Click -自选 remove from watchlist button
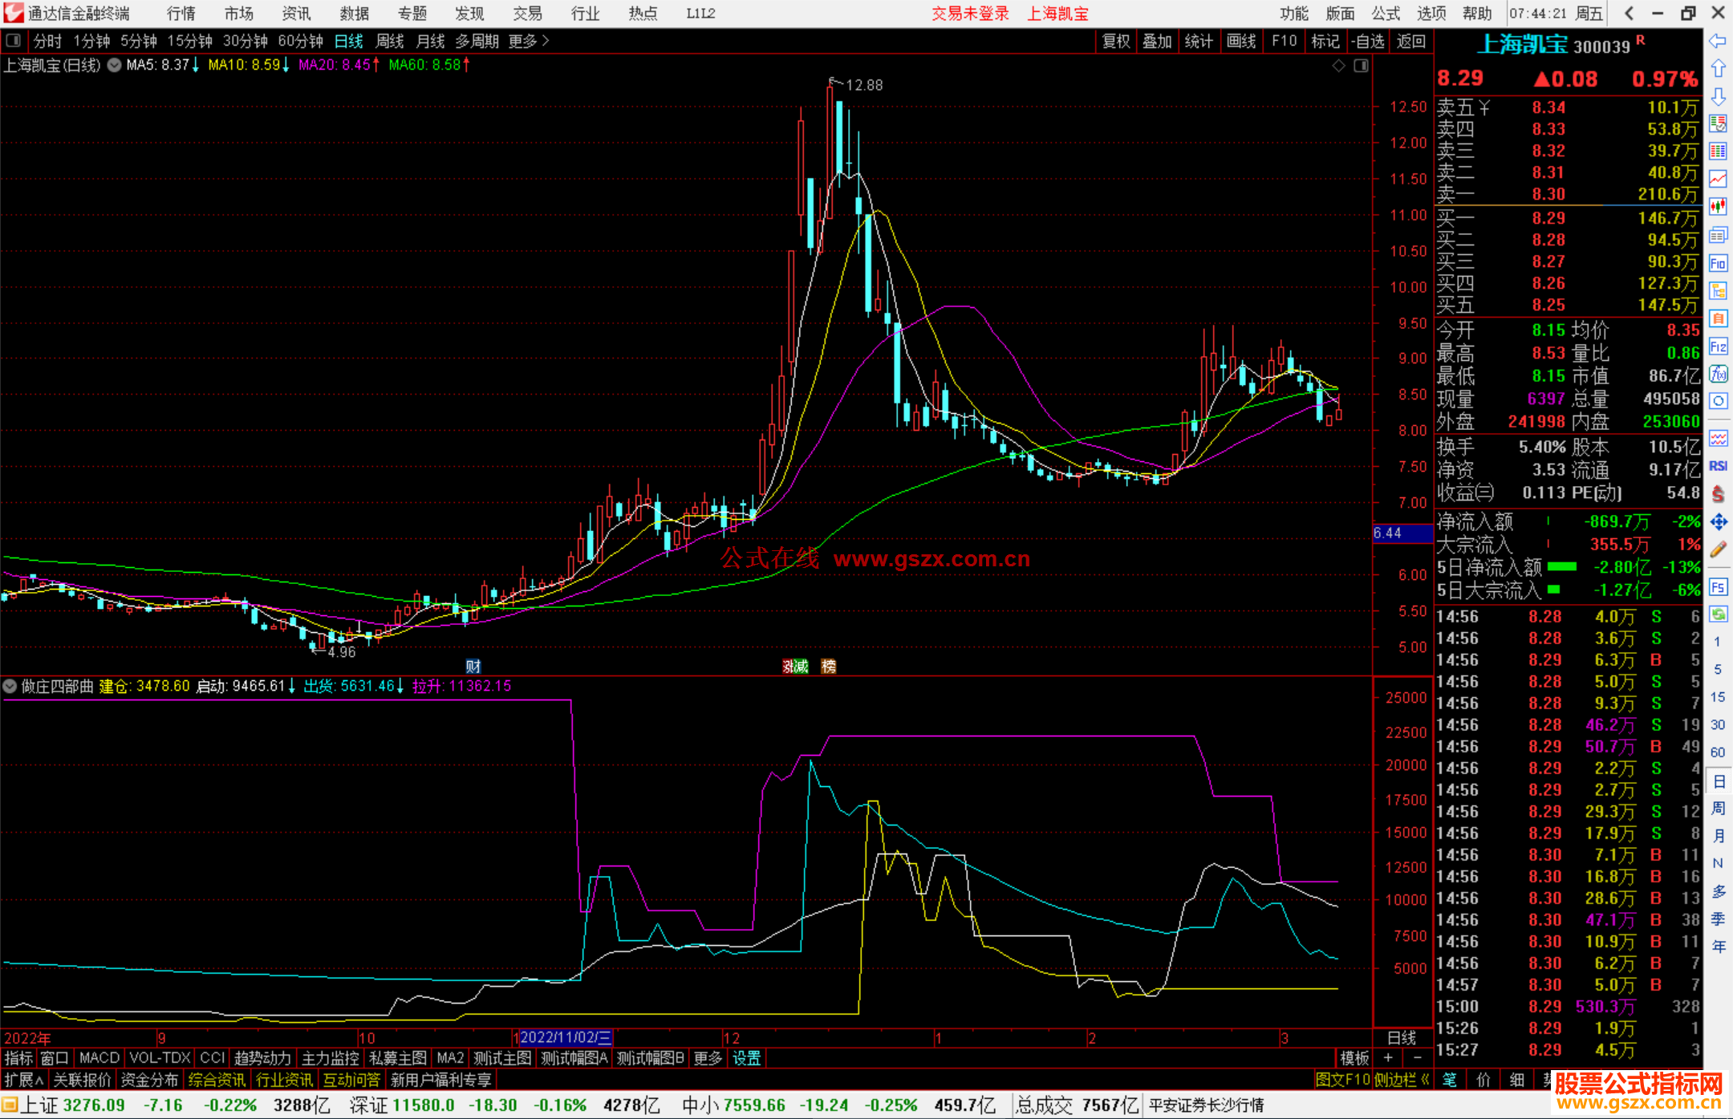This screenshot has height=1119, width=1733. tap(1368, 41)
